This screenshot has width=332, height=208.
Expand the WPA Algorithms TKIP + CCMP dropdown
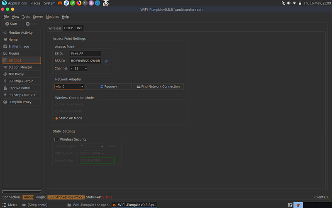[92, 153]
